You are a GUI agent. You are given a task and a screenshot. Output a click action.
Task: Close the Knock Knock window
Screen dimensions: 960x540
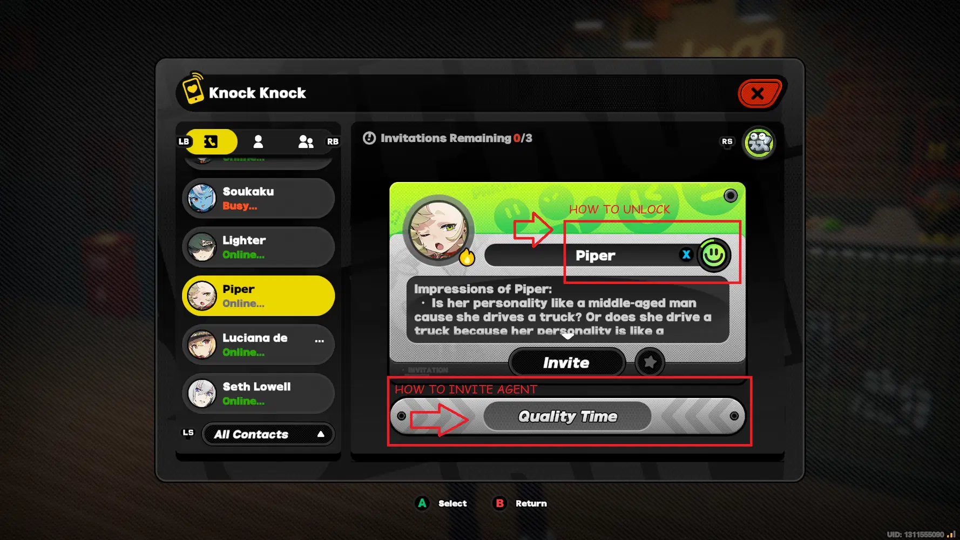(x=759, y=93)
